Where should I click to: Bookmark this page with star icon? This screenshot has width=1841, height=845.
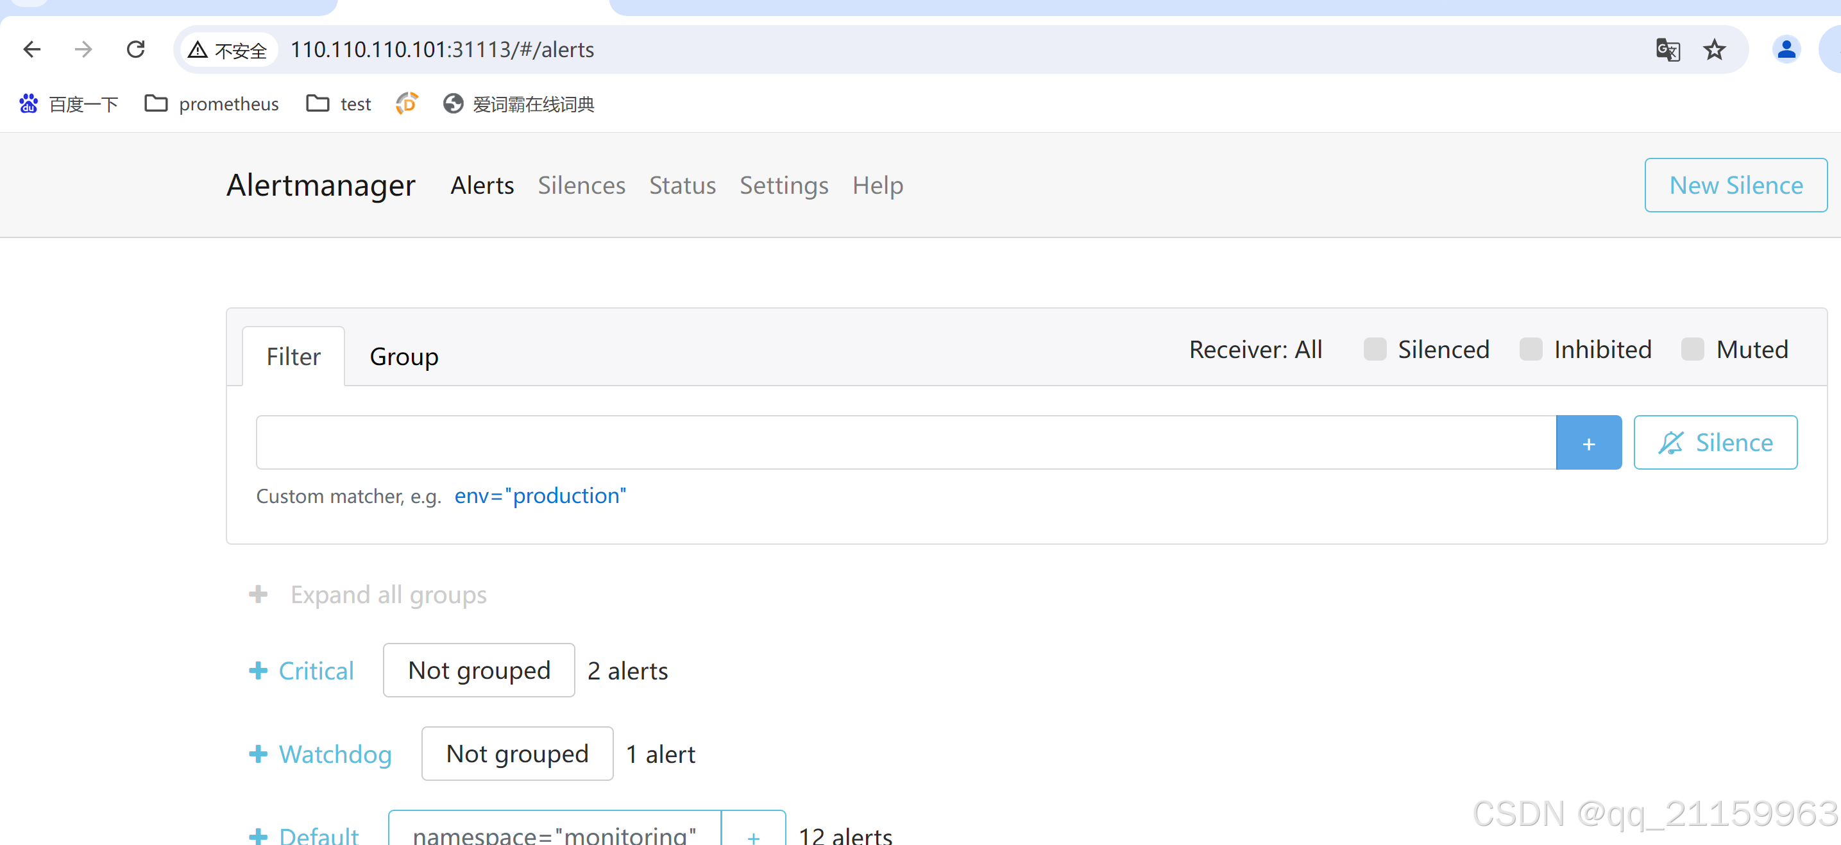coord(1715,49)
